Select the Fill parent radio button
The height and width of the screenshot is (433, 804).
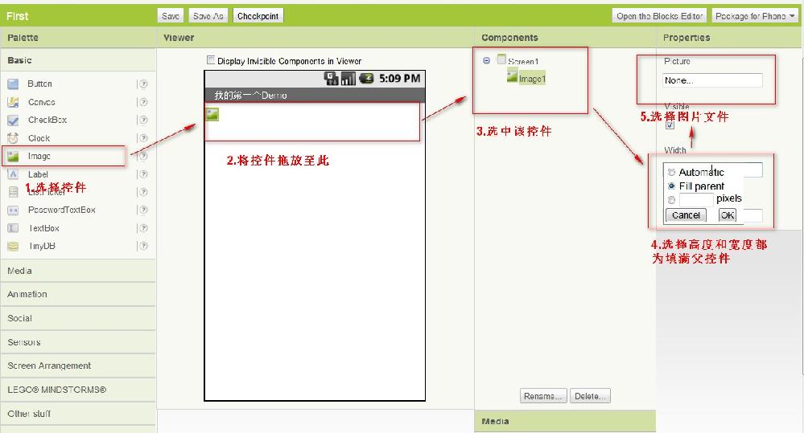pos(671,186)
